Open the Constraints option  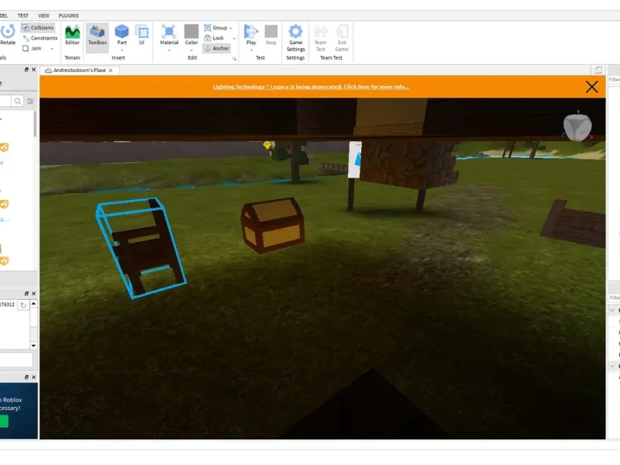[x=40, y=38]
